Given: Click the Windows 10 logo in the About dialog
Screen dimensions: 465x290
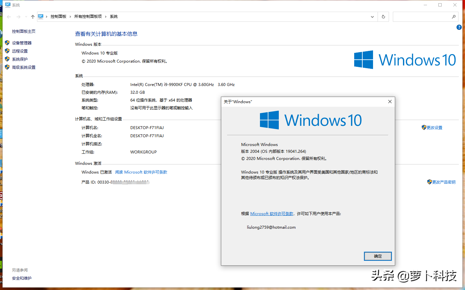Looking at the screenshot, I should click(x=311, y=120).
